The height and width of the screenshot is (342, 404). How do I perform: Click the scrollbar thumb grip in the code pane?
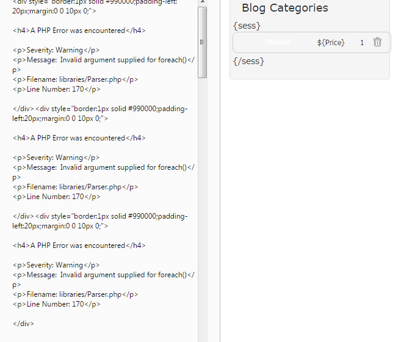203,42
